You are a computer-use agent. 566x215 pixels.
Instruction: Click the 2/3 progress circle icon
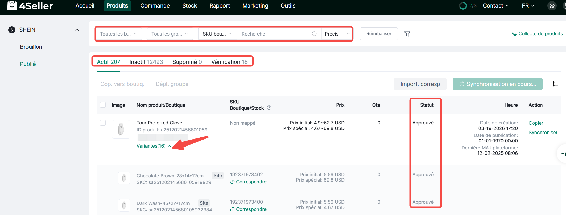pyautogui.click(x=463, y=6)
